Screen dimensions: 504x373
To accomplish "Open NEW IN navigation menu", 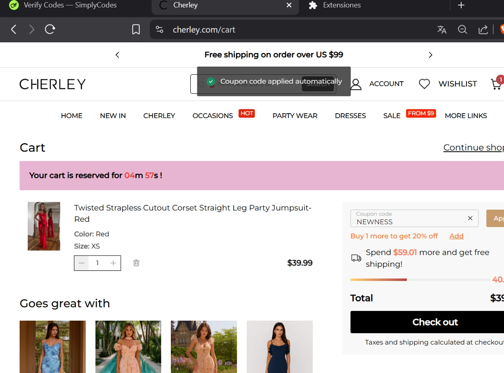I will coord(113,116).
